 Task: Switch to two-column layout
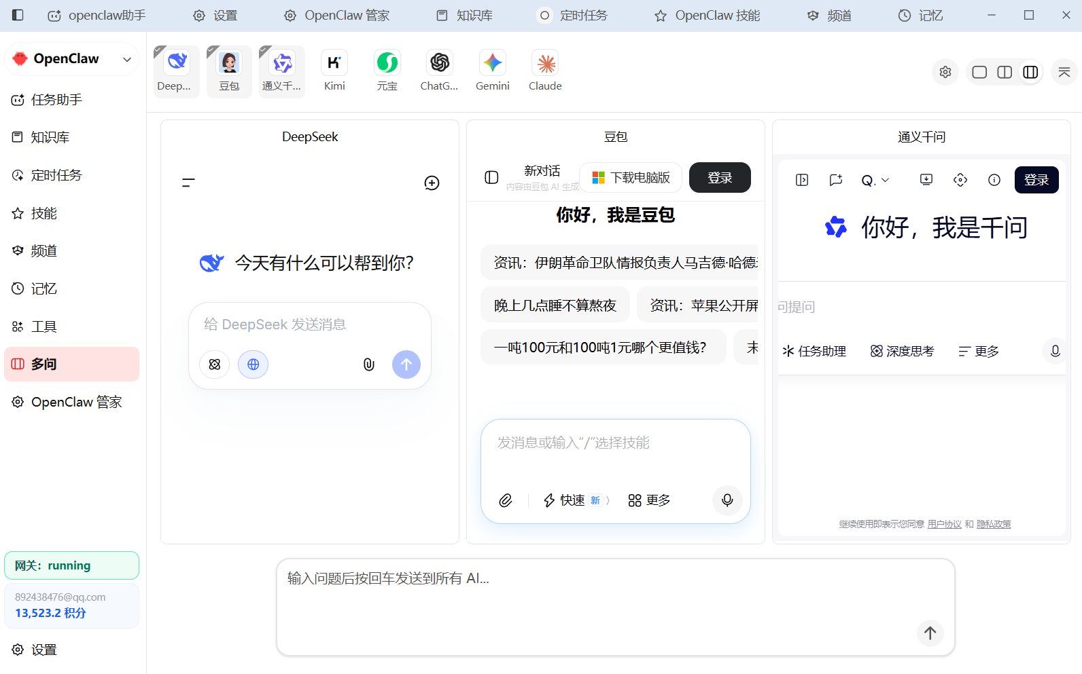coord(1005,72)
